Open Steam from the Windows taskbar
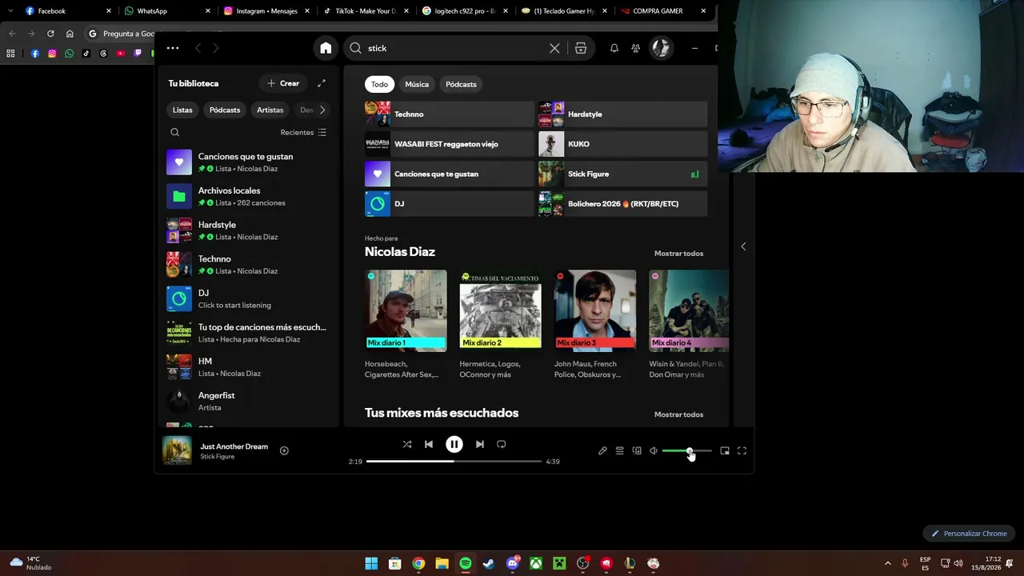The height and width of the screenshot is (576, 1024). pyautogui.click(x=489, y=563)
